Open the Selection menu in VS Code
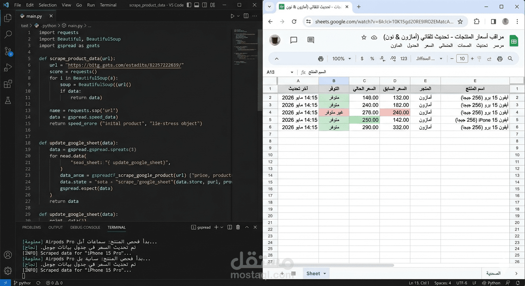This screenshot has height=286, width=525. (x=48, y=5)
